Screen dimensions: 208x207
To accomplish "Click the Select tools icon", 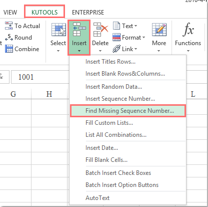I will [x=58, y=30].
